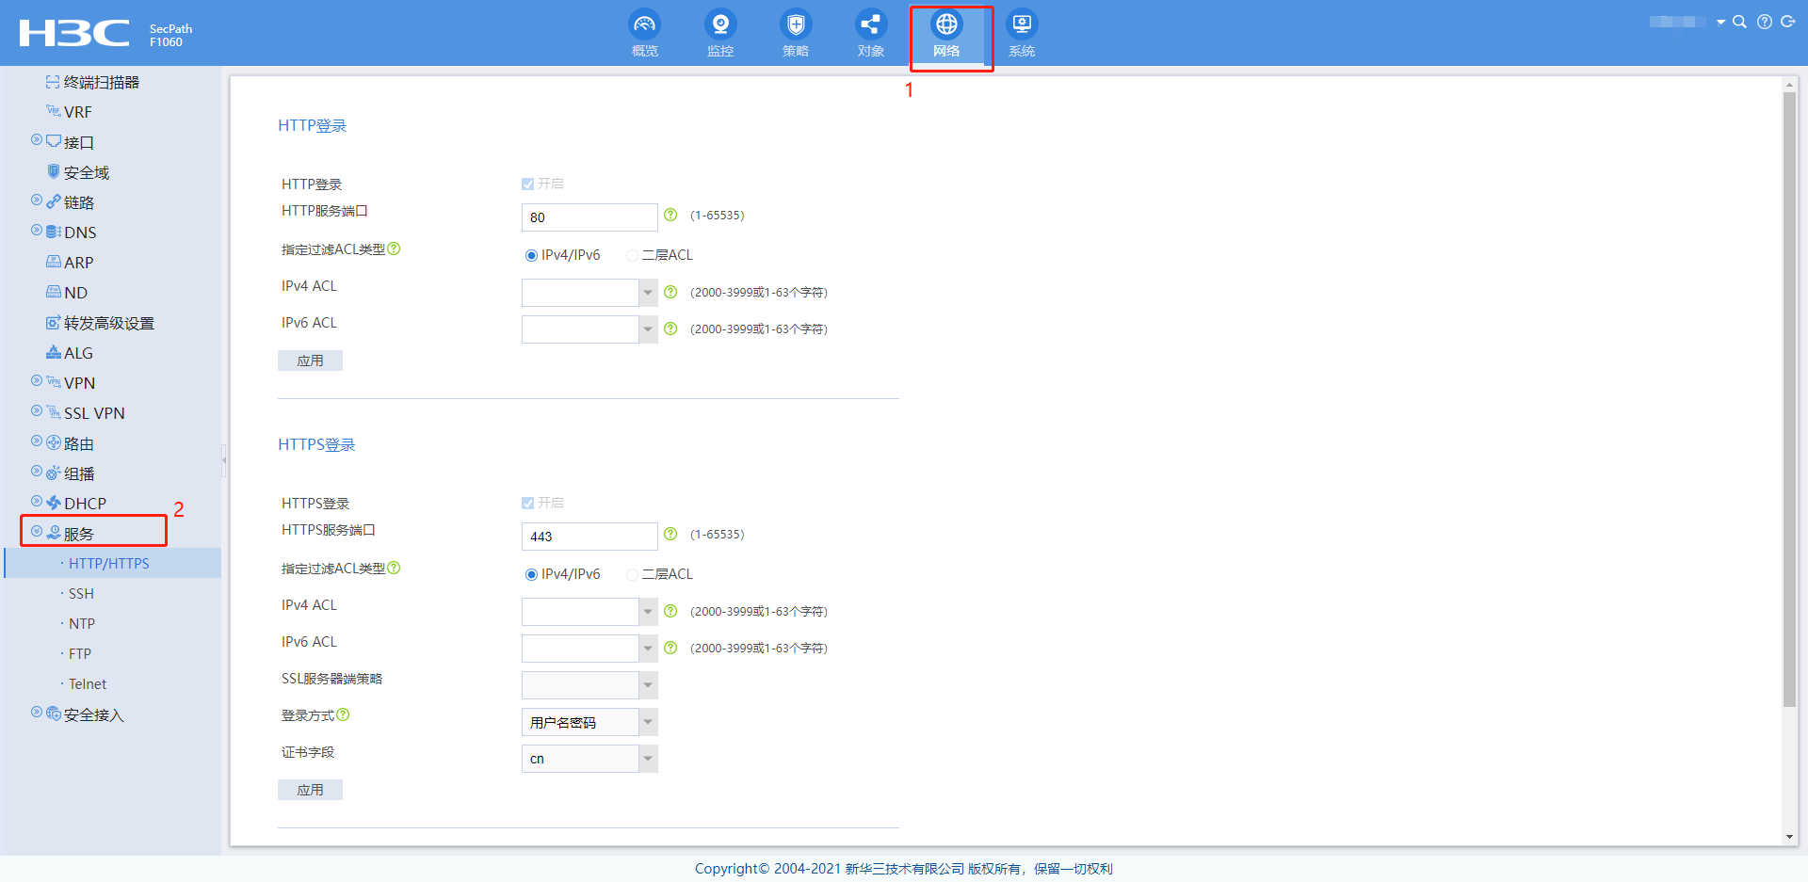Open the 概览 overview dashboard icon

click(x=645, y=24)
